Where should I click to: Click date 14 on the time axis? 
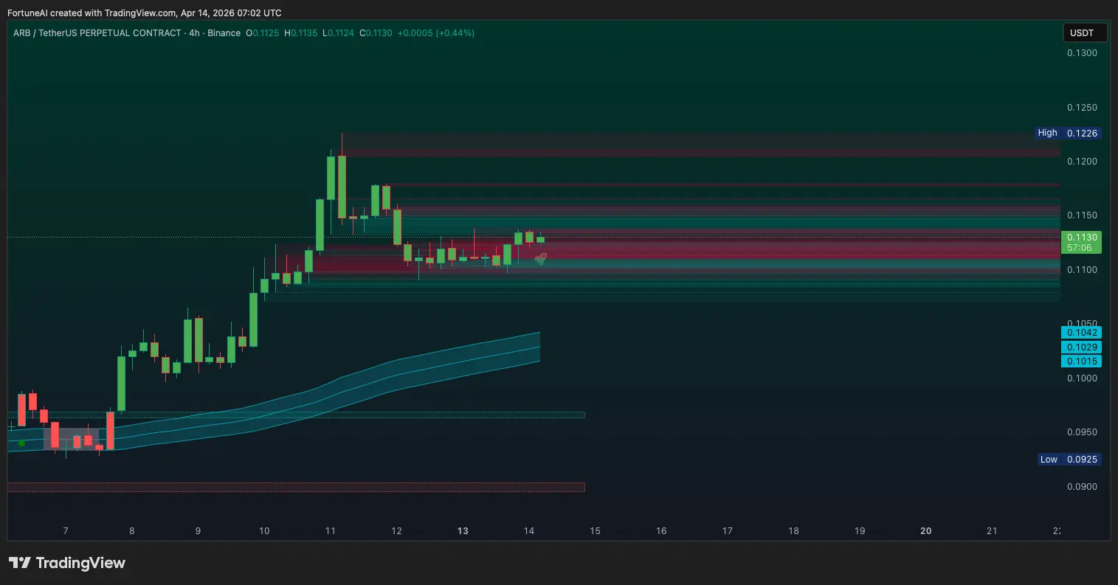[x=529, y=531]
